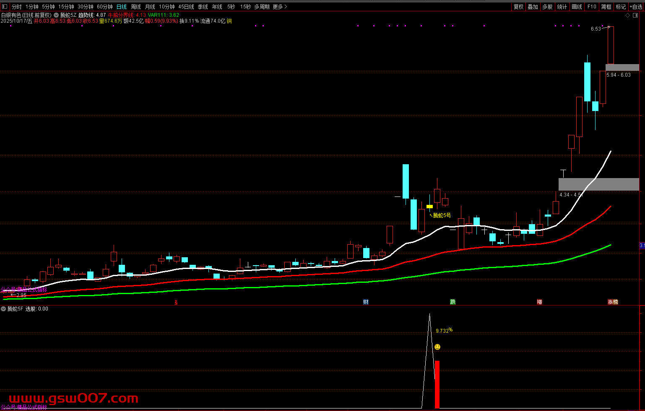Screen dimensions: 645x411
Task: Select the 60分钟 period tab
Action: (x=105, y=7)
